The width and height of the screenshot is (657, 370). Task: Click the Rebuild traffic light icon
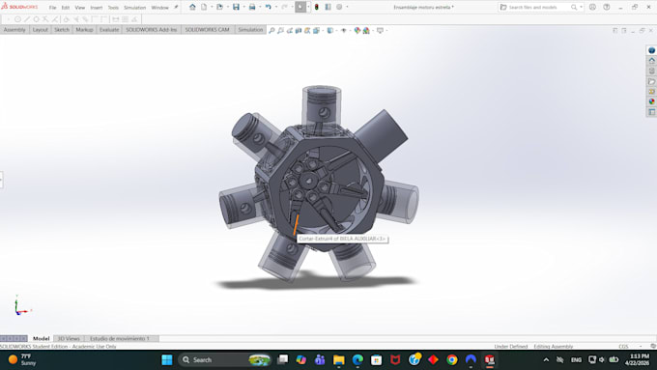point(317,7)
